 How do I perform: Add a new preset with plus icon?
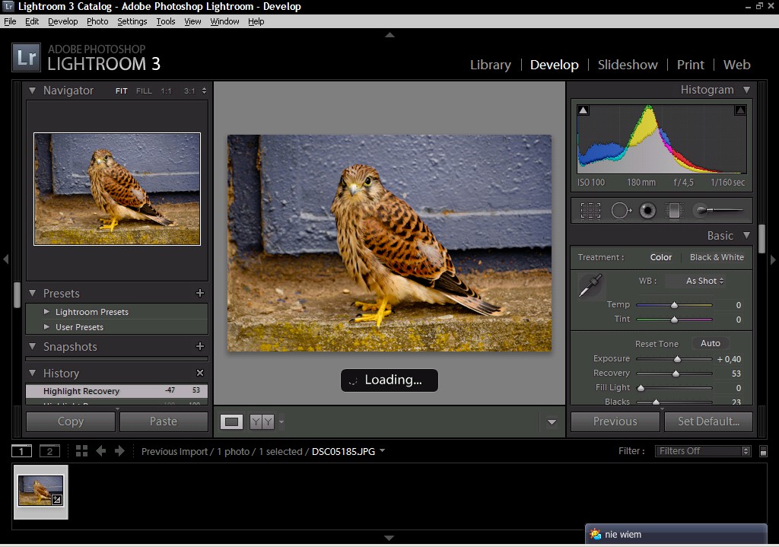tap(200, 293)
